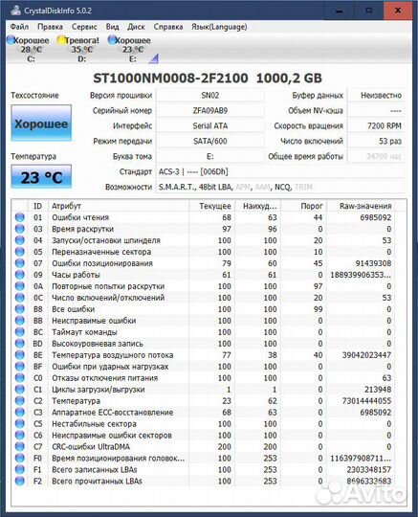Click the blue status orb for disk C:
418x517 pixels.
pos(11,40)
